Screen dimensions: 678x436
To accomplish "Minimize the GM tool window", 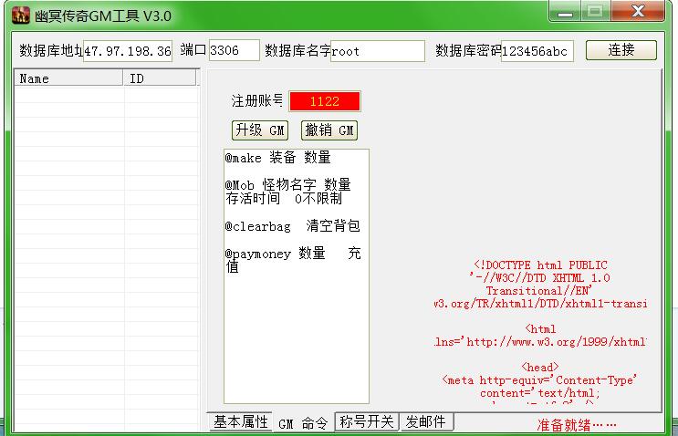I will 568,13.
